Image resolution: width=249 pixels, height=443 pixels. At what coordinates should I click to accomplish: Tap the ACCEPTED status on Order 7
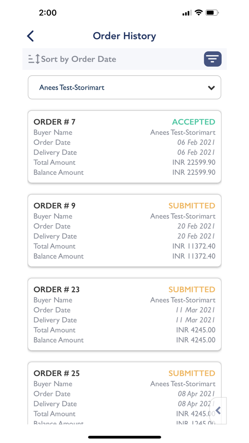point(194,121)
